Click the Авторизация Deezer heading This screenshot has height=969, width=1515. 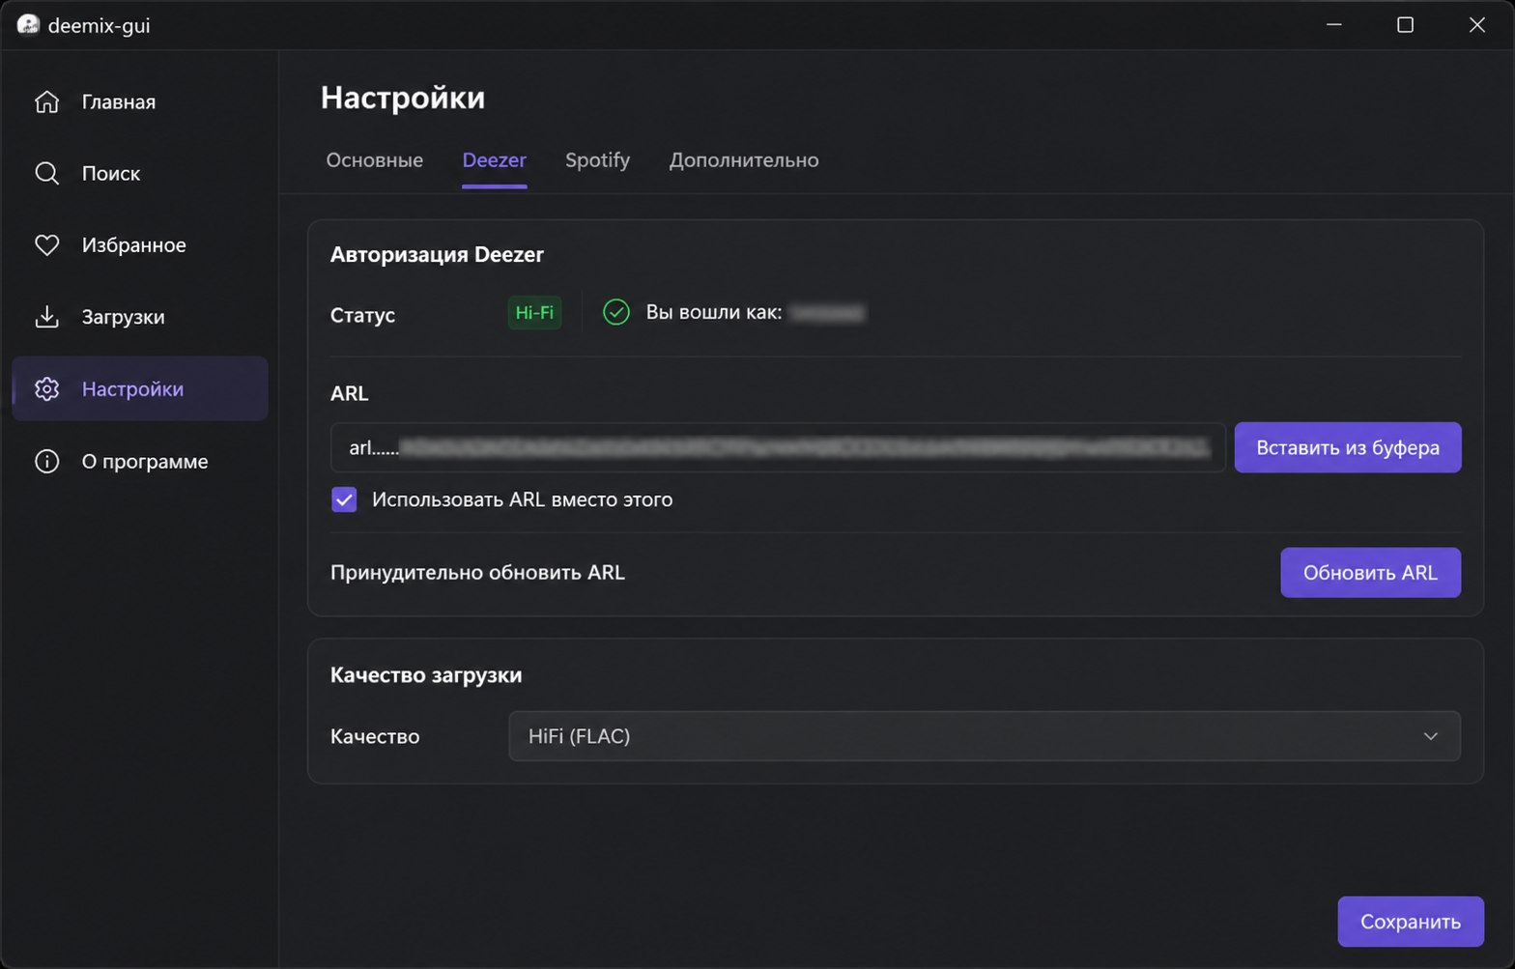[437, 255]
